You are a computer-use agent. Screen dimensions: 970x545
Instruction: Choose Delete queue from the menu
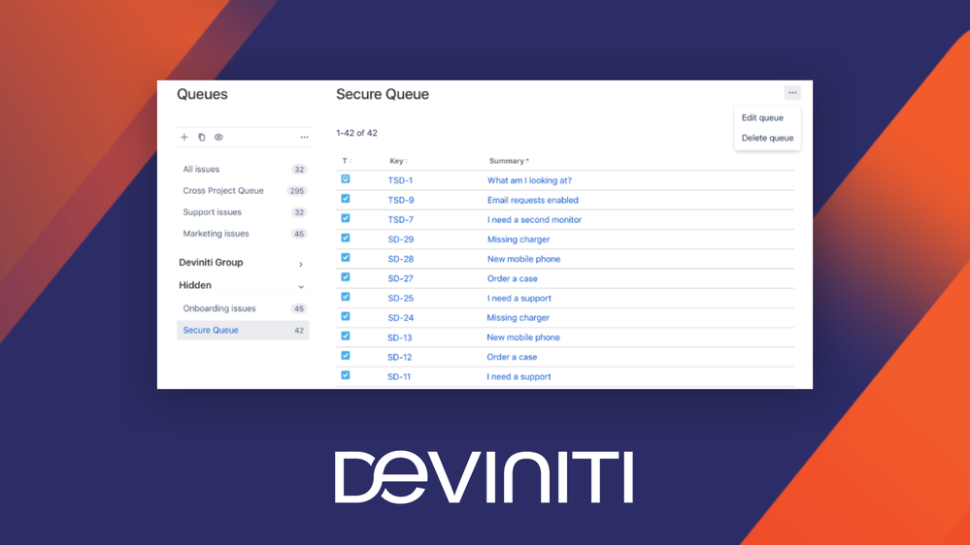click(768, 138)
